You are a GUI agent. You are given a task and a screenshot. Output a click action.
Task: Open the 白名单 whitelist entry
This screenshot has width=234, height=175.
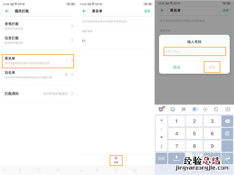(x=38, y=75)
